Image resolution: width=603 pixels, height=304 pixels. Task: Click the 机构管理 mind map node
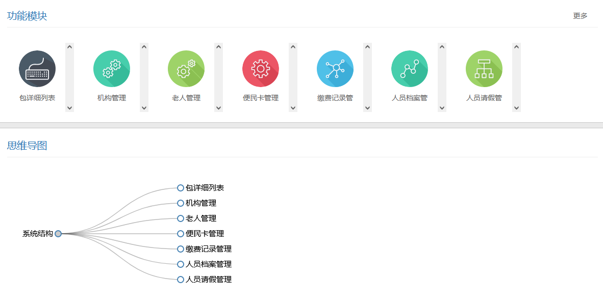(181, 203)
